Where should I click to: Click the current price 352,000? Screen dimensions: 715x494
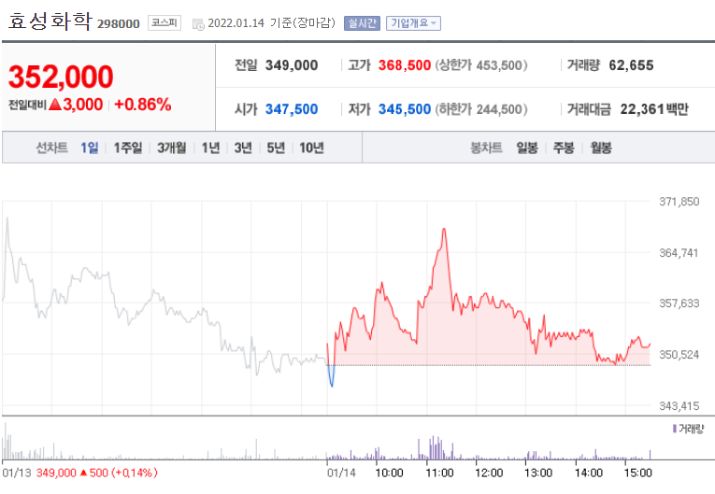click(x=61, y=77)
